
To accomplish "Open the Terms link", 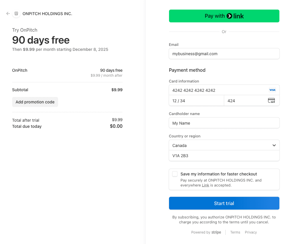I will pyautogui.click(x=235, y=232).
